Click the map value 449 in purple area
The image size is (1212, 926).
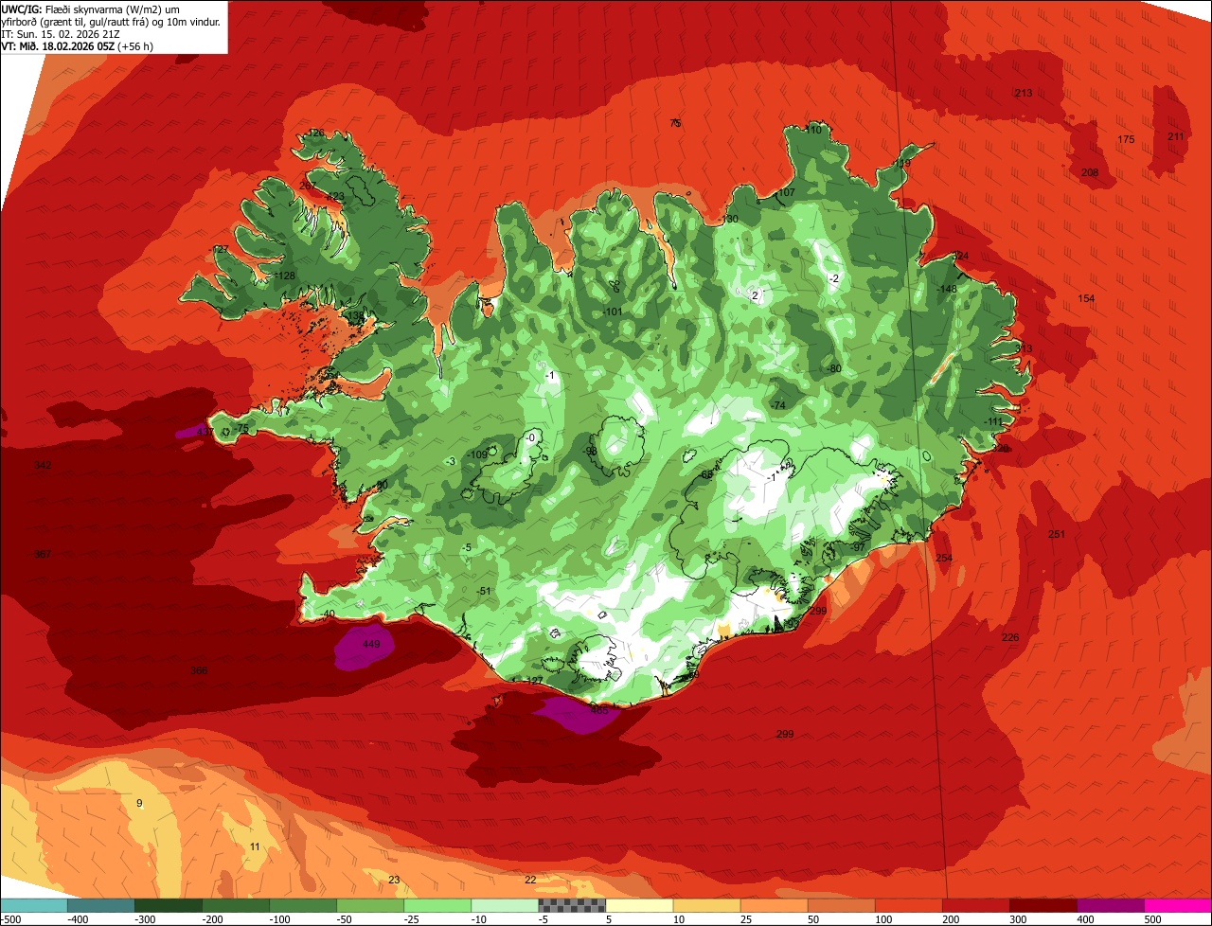click(371, 645)
